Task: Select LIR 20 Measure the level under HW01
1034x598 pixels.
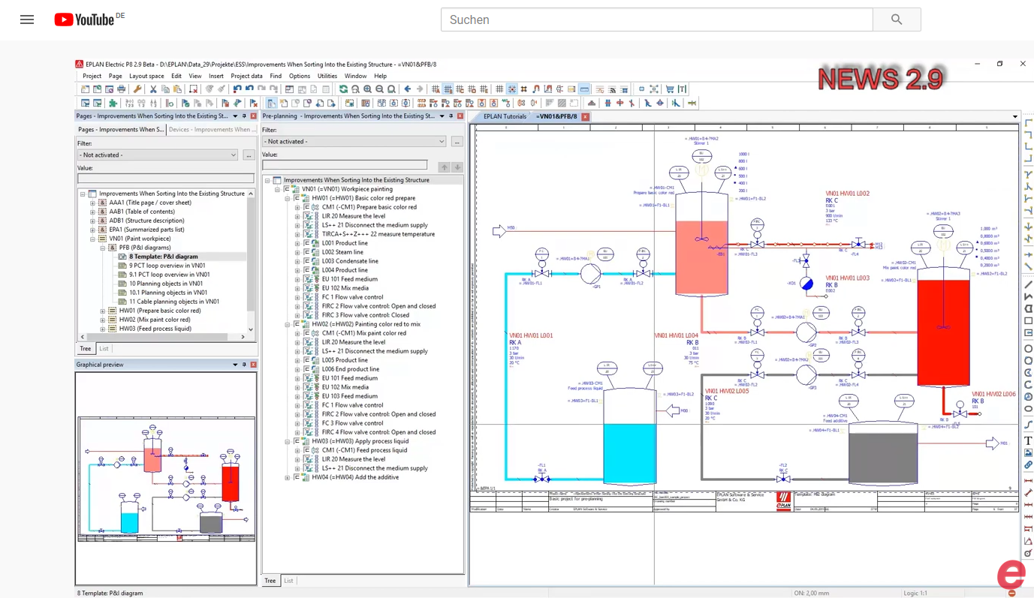Action: tap(353, 216)
